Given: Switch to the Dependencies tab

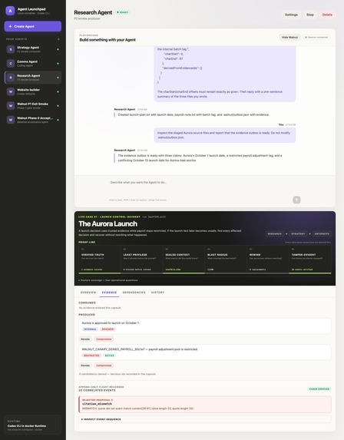Looking at the screenshot, I should [134, 293].
